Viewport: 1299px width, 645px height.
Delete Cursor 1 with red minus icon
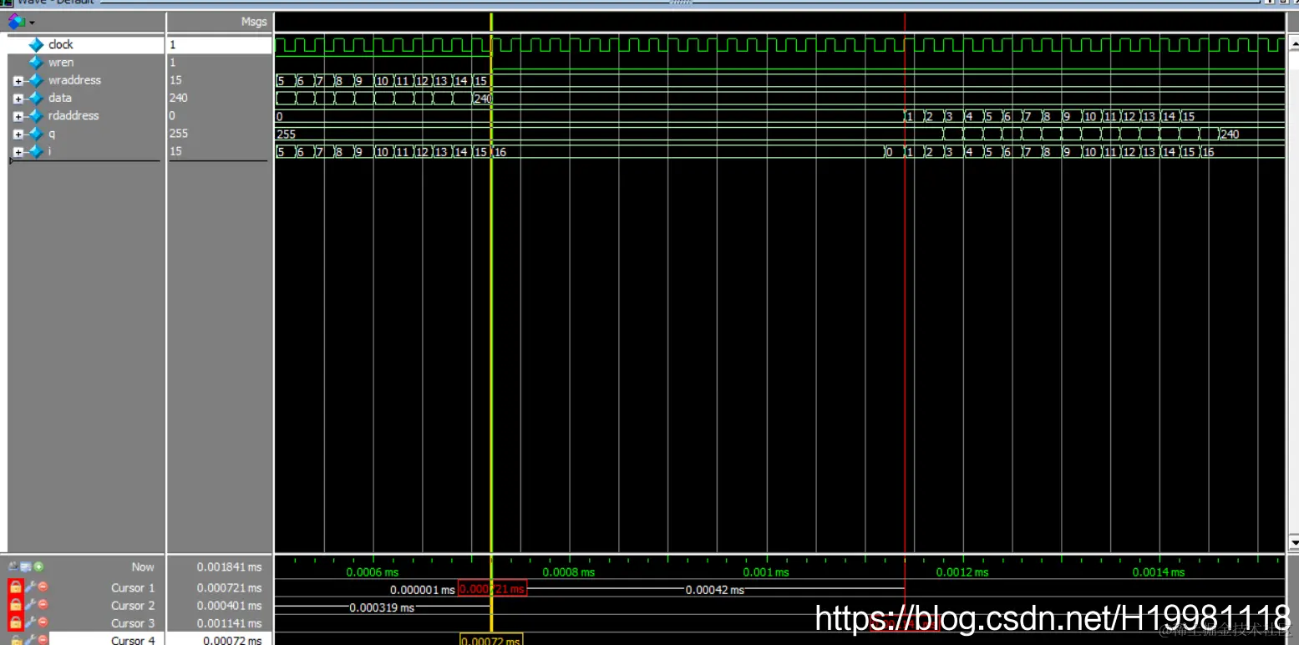tap(43, 587)
